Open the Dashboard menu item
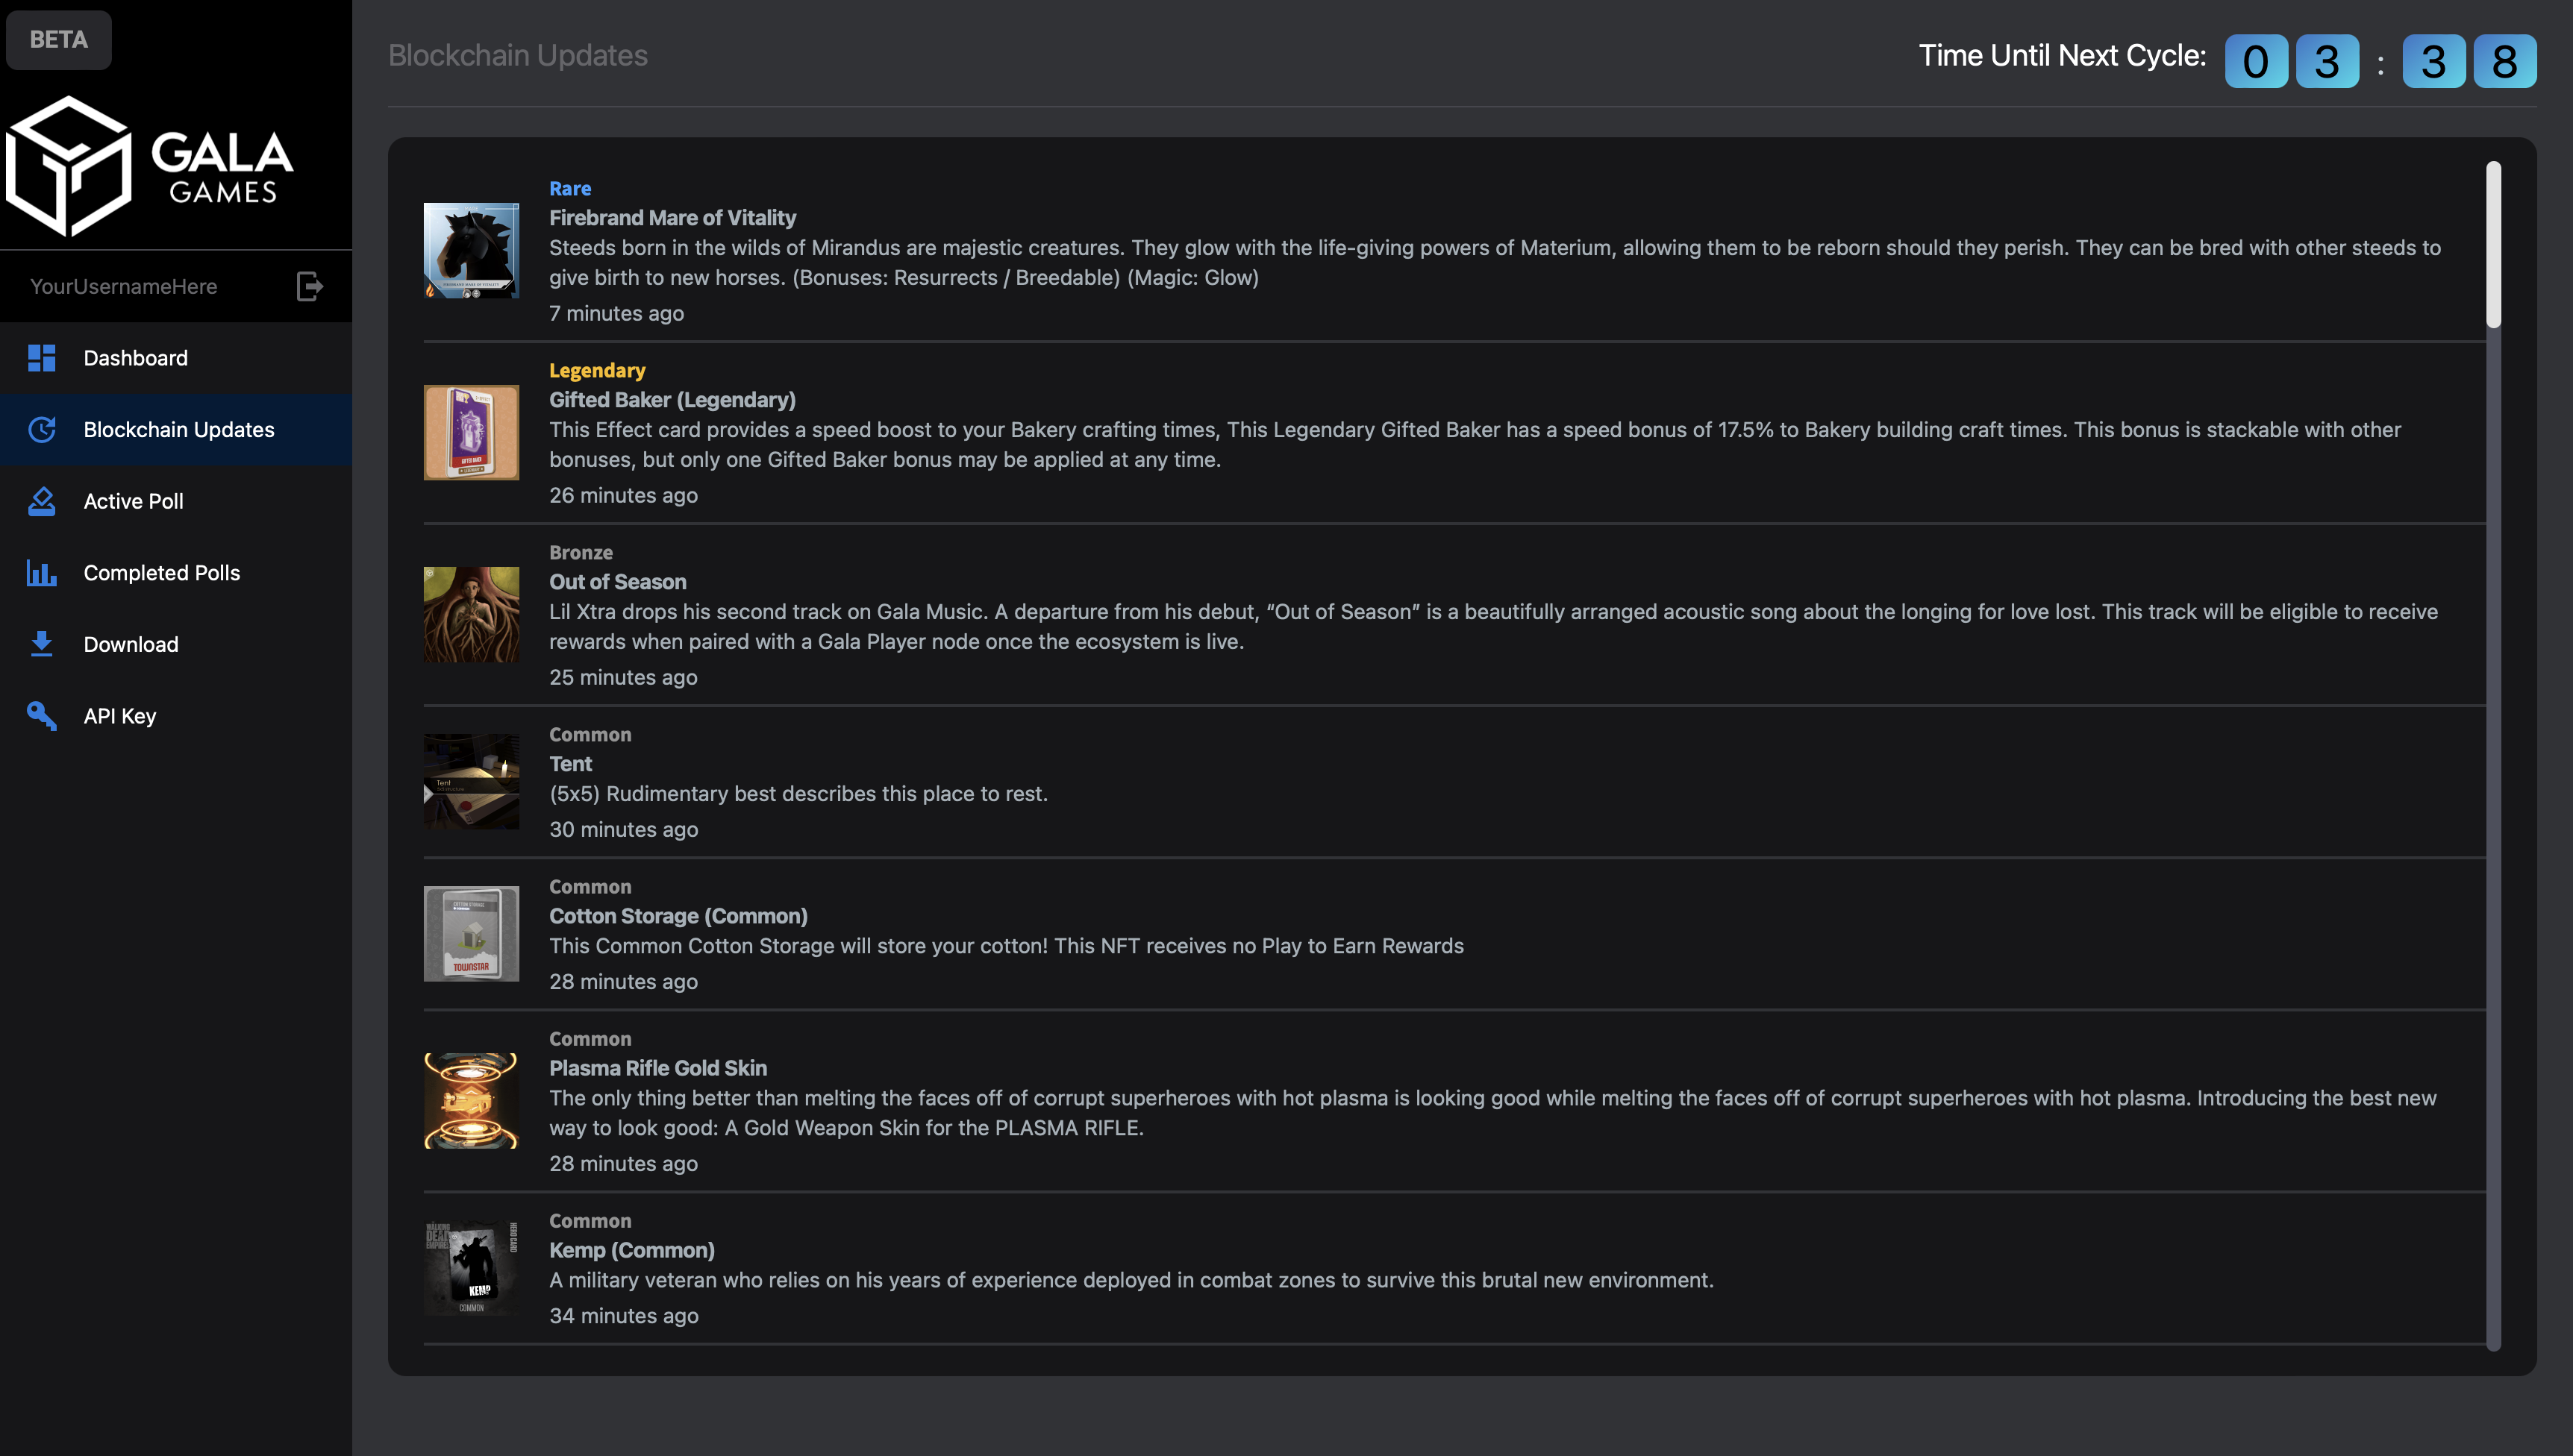The image size is (2573, 1456). pyautogui.click(x=176, y=358)
